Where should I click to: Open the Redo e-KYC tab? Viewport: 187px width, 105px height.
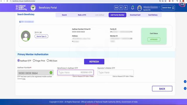coord(82,15)
